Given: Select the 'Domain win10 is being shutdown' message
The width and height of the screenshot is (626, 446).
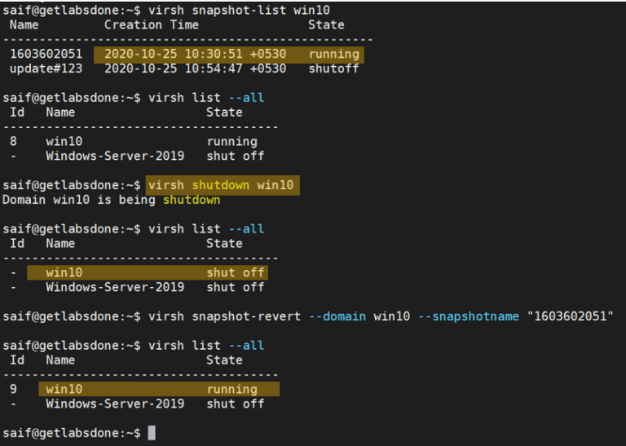Looking at the screenshot, I should 112,200.
